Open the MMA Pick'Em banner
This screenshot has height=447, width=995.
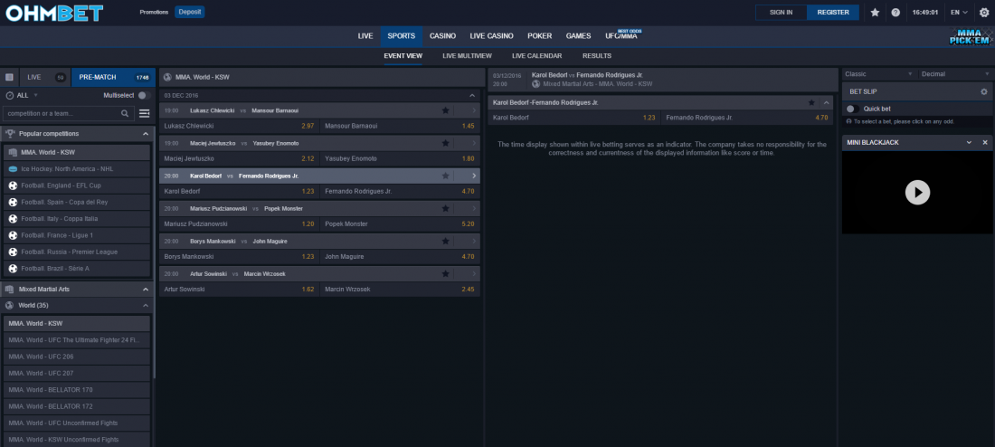coord(970,37)
